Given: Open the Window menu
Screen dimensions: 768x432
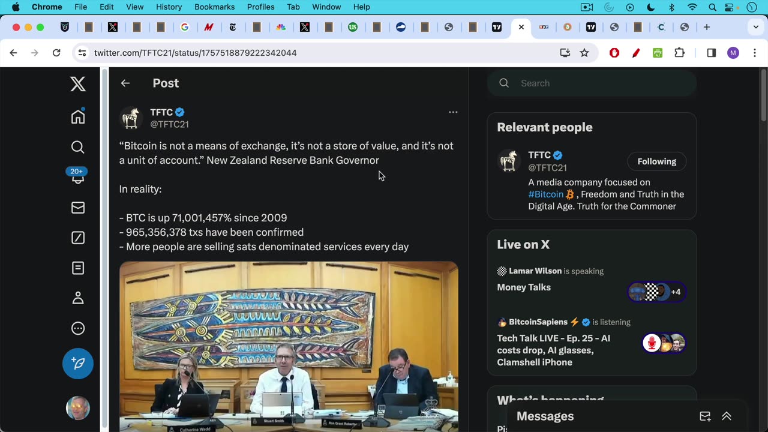Looking at the screenshot, I should pyautogui.click(x=326, y=7).
